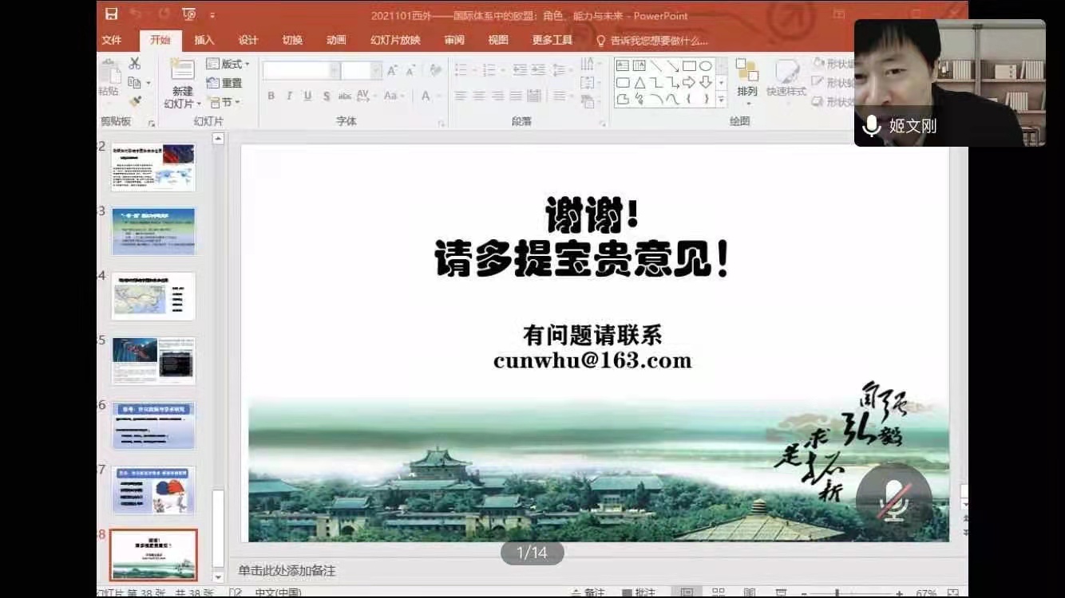1065x598 pixels.
Task: Click the Arrange (排列) icon
Action: point(747,78)
